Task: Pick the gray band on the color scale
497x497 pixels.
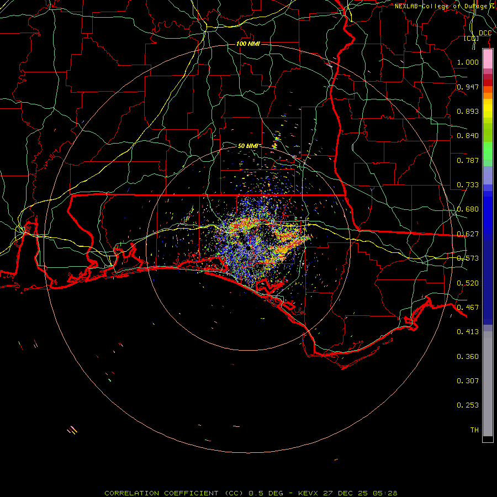Action: coord(488,384)
